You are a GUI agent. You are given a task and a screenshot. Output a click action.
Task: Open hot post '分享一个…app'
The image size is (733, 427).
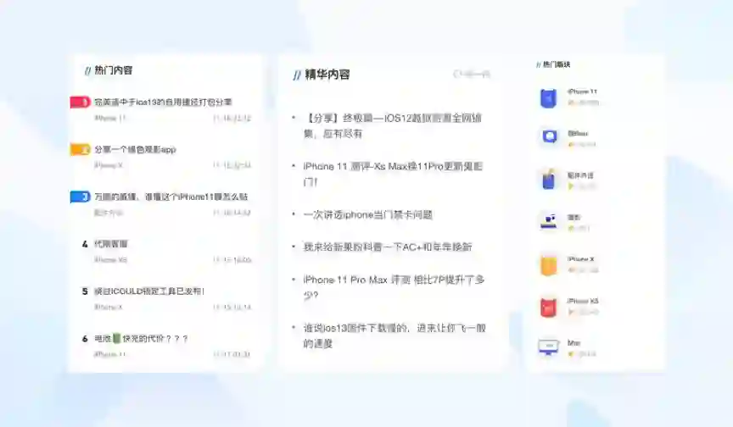[135, 149]
